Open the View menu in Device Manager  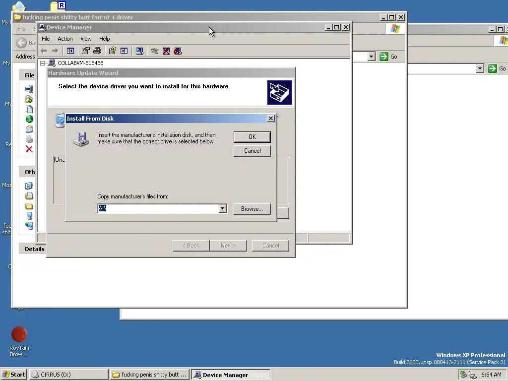click(86, 39)
